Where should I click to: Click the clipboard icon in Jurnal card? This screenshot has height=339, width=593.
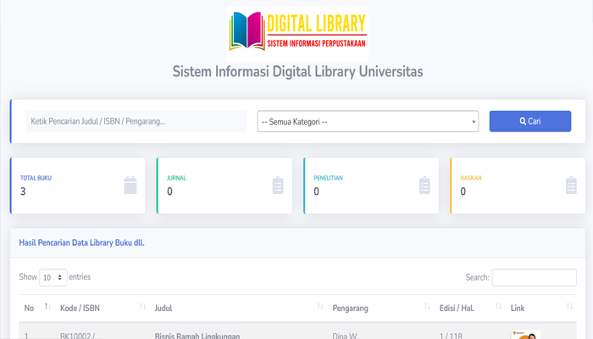point(278,185)
